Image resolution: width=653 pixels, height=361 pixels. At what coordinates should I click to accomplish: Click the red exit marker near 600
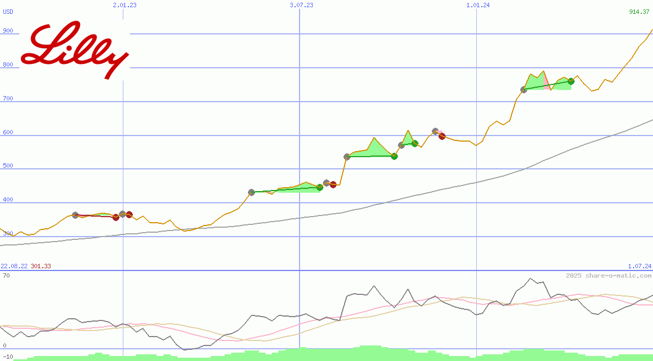point(442,136)
